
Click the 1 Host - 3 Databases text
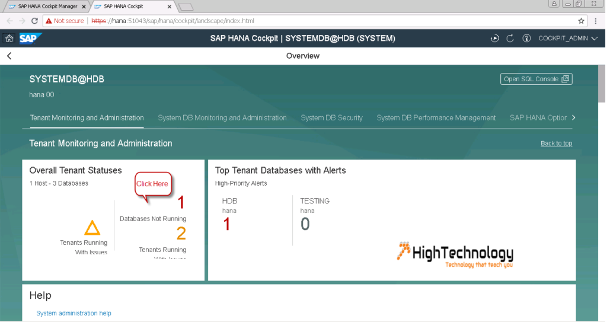click(x=59, y=183)
